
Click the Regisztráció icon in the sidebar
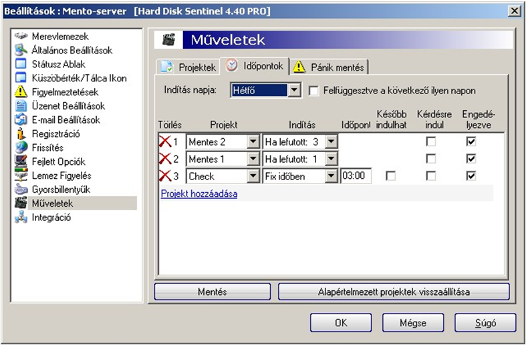click(21, 134)
